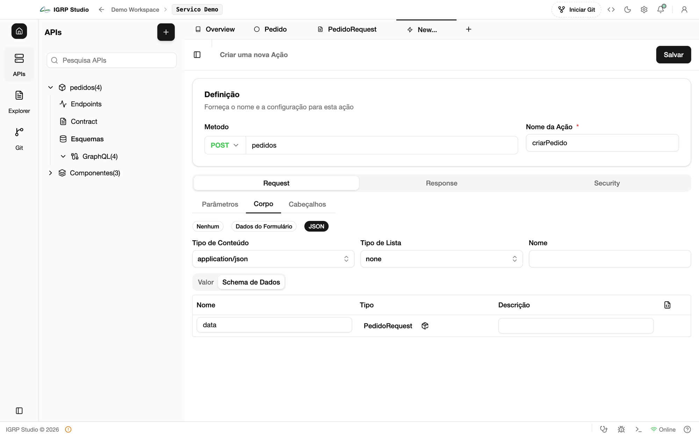Open the bug debug icon in the status bar
The image size is (699, 437).
[x=621, y=429]
